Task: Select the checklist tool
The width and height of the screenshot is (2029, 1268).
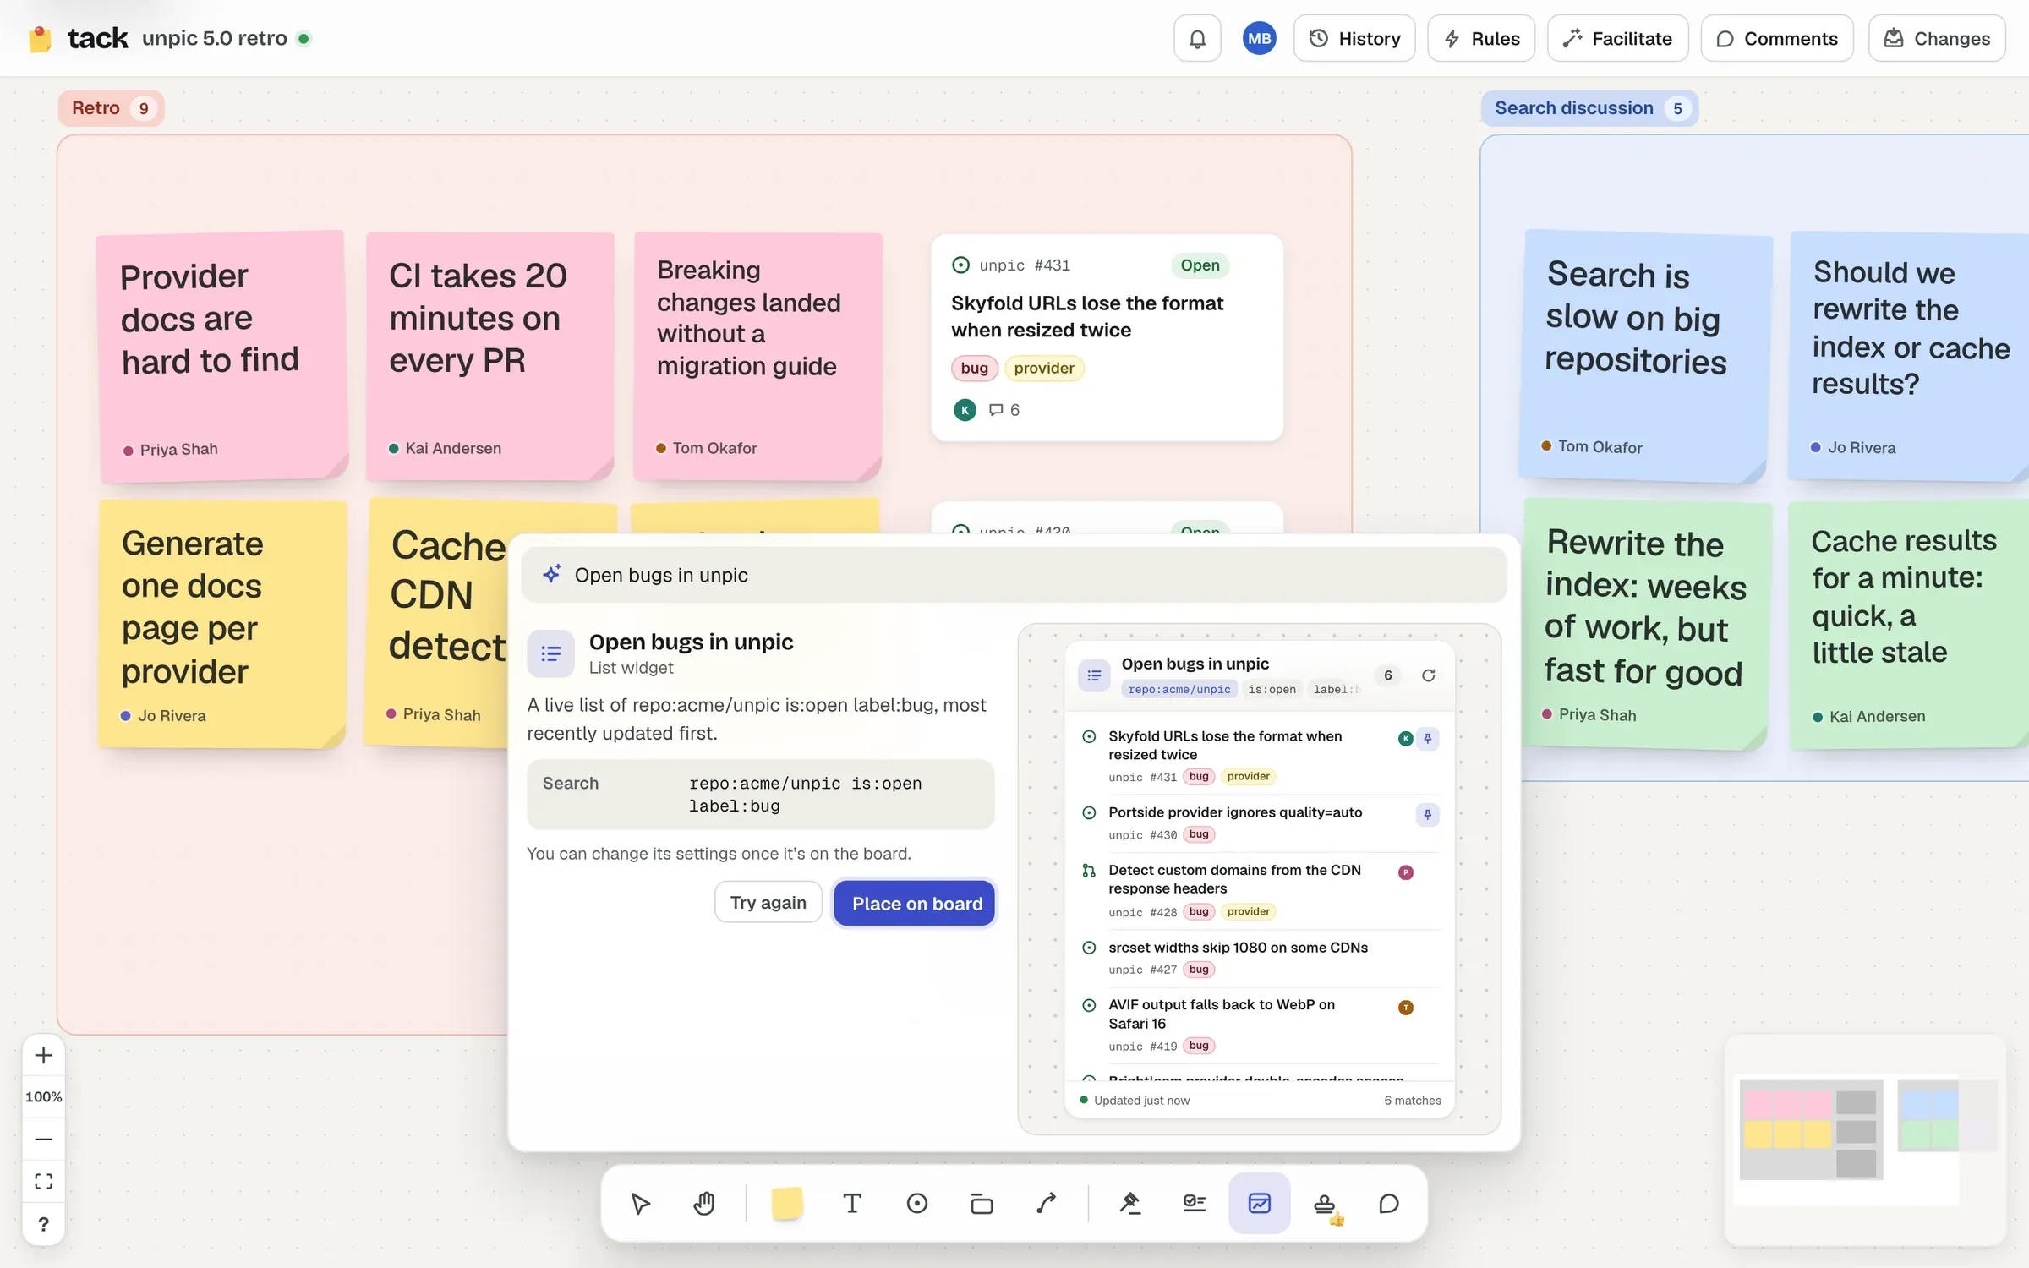Action: click(1195, 1203)
